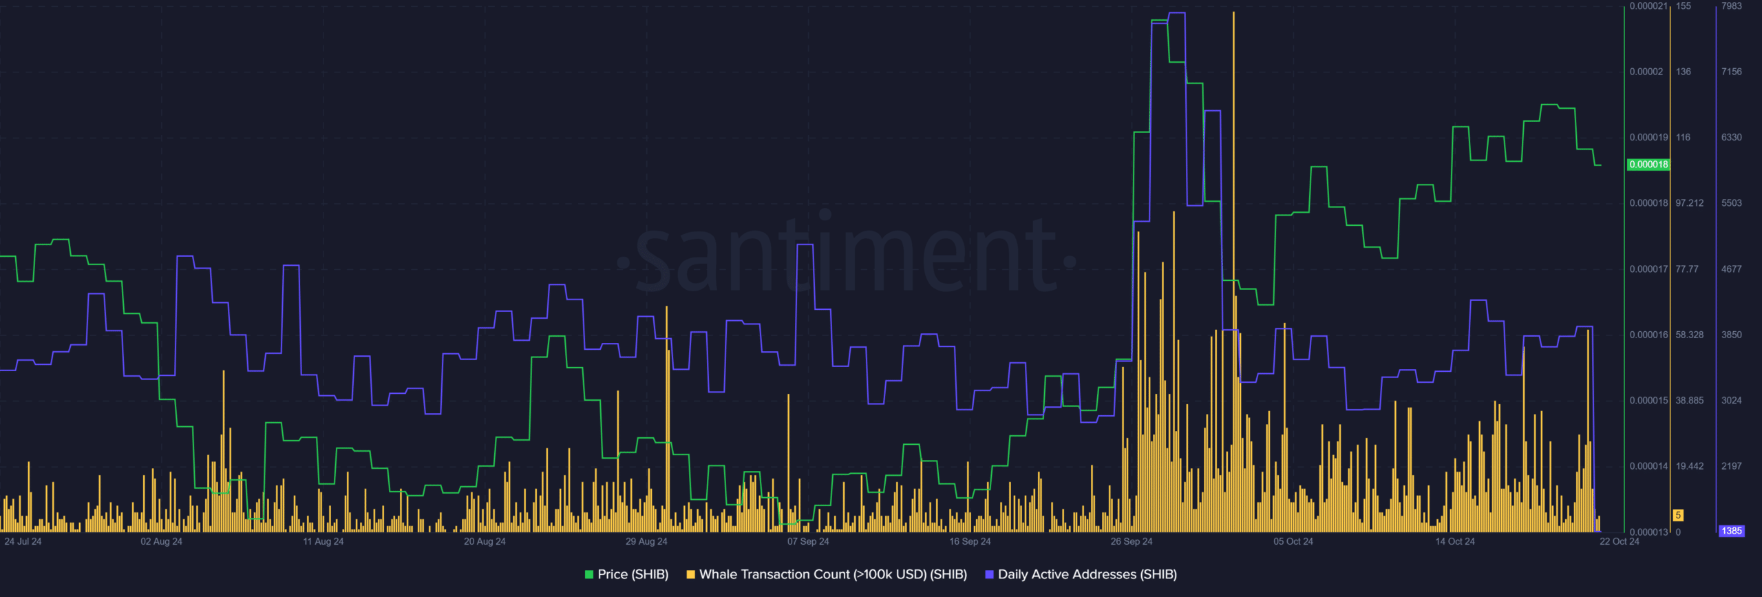Click the 29 Aug 24 date label
1762x597 pixels.
coord(646,541)
